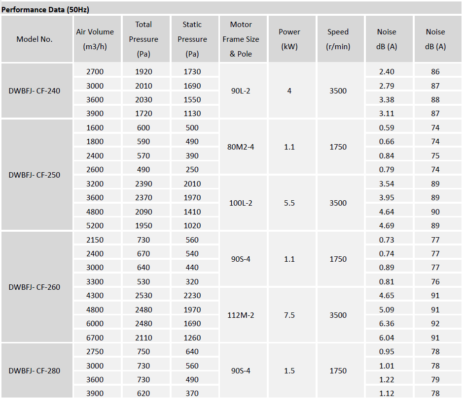
Task: Click the 2530 total pressure cell
Action: click(143, 296)
